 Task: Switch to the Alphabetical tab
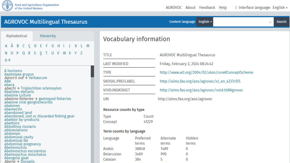[17, 36]
